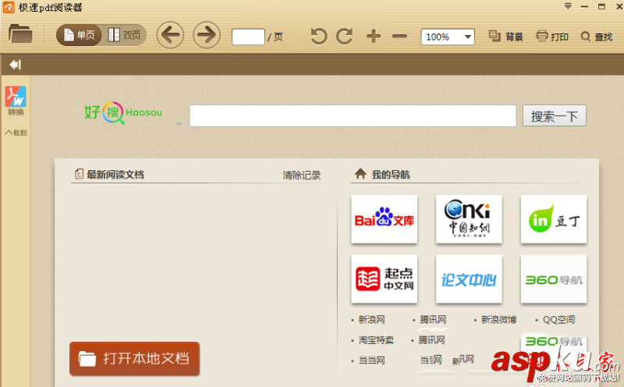Collapse the side tools via 收起
This screenshot has width=624, height=387.
point(16,133)
